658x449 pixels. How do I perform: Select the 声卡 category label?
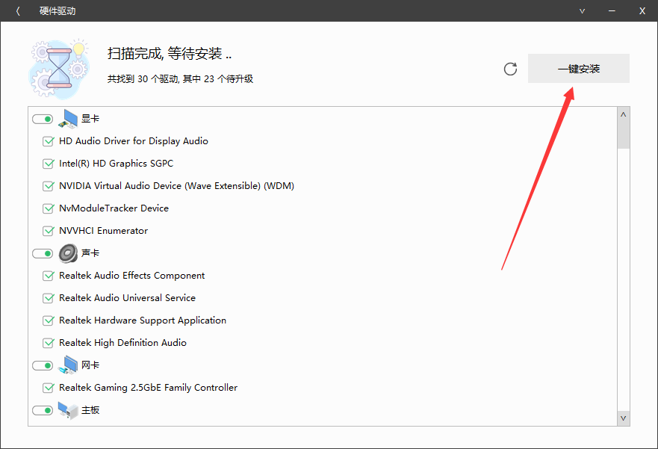coord(90,253)
